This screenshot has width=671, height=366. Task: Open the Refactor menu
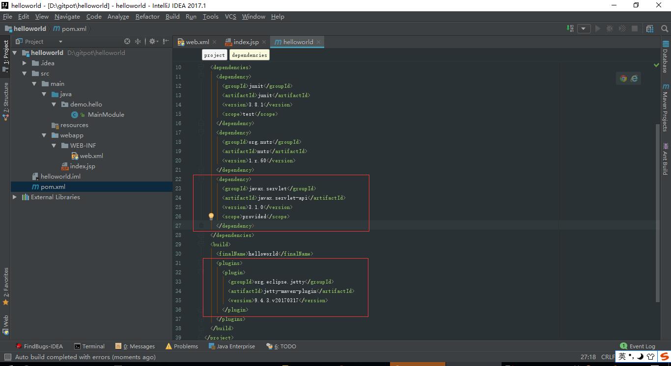pyautogui.click(x=147, y=16)
